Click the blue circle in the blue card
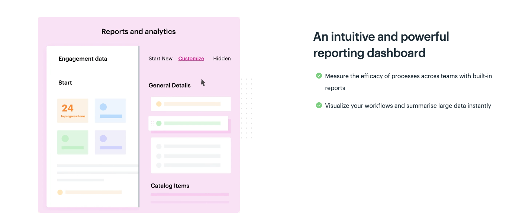Screen dimensions: 519x219 tap(103, 107)
